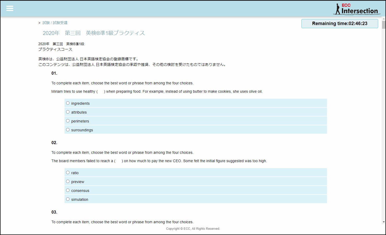Choose "consensus" for question 02
Viewport: 386px width, 235px height.
coord(68,190)
